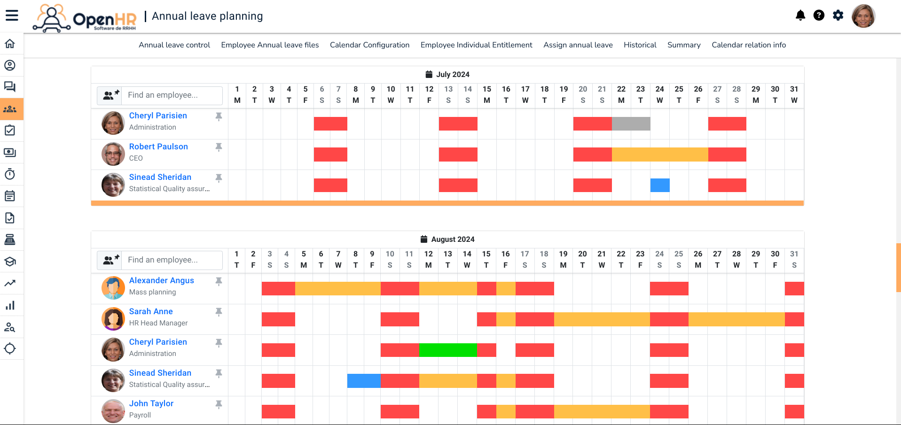The width and height of the screenshot is (901, 425).
Task: Click the August Find an employee field
Action: pos(172,260)
